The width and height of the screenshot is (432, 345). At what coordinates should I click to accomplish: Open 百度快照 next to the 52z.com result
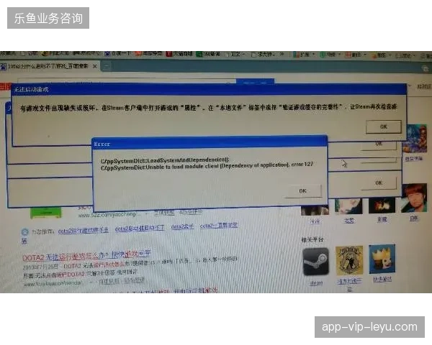tap(164, 213)
